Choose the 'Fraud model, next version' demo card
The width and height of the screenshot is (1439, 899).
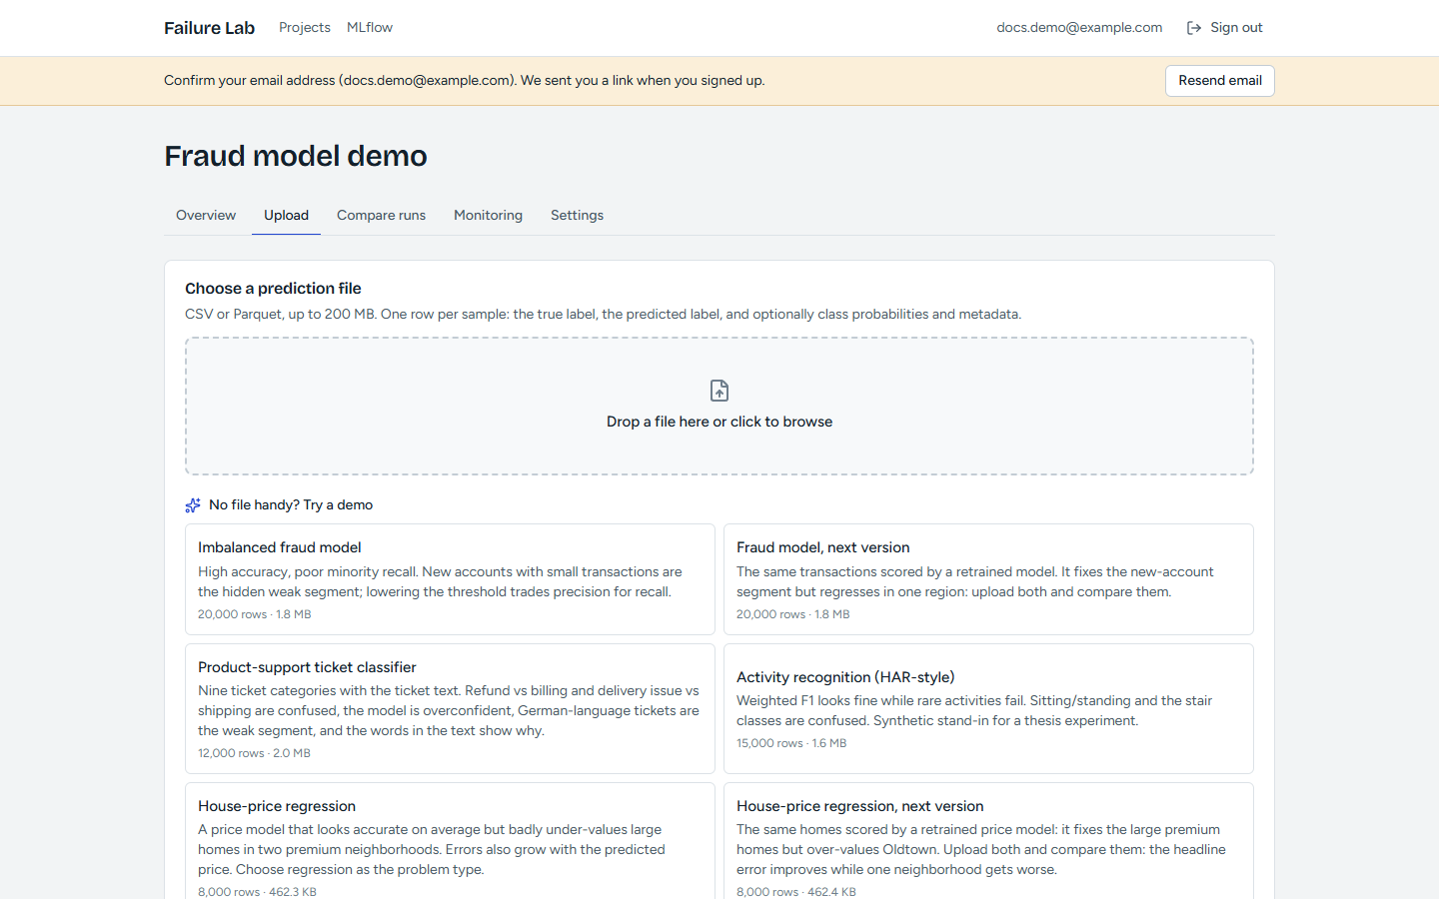pyautogui.click(x=988, y=579)
